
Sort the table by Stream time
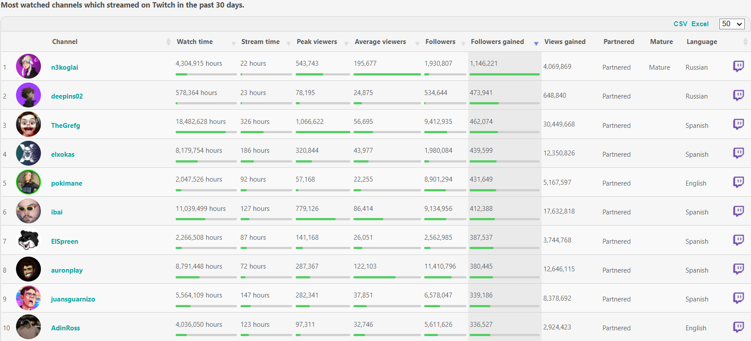point(261,42)
